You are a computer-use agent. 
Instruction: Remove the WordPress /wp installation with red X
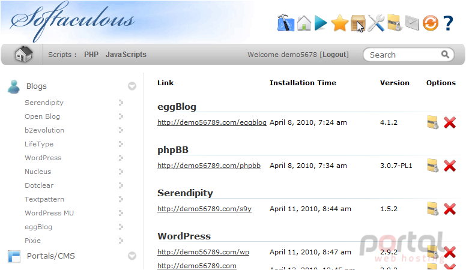450,252
